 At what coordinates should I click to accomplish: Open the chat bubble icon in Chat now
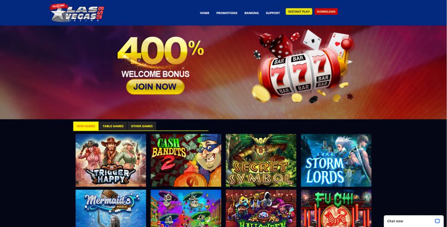437,221
